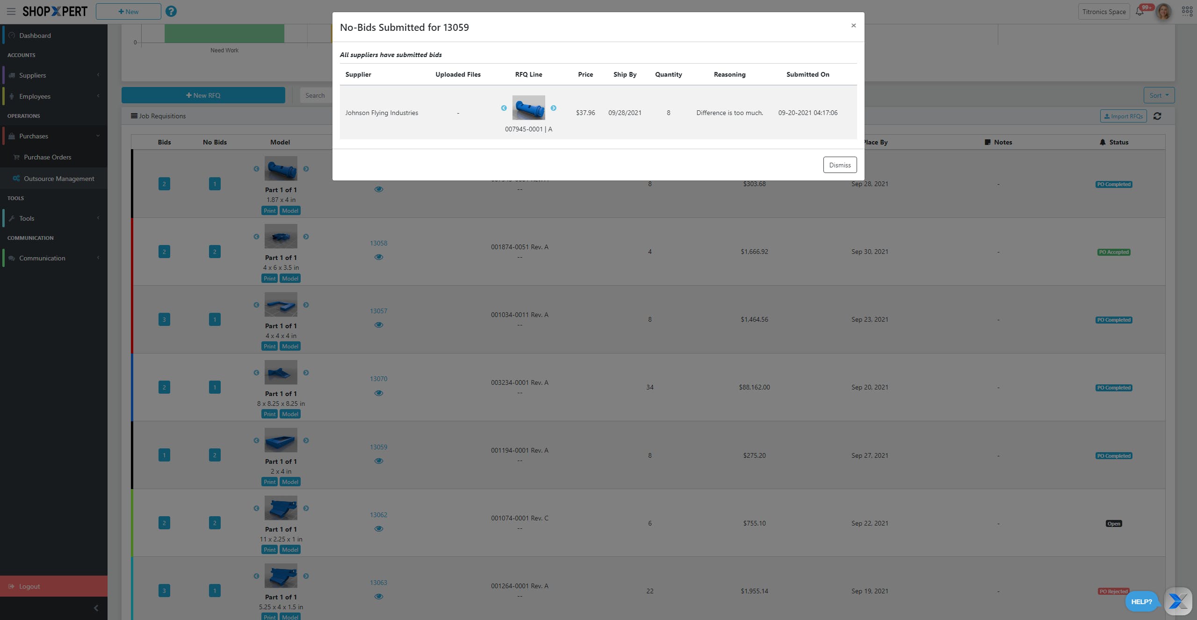Image resolution: width=1197 pixels, height=620 pixels.
Task: Open the apps grid icon
Action: (x=1187, y=11)
